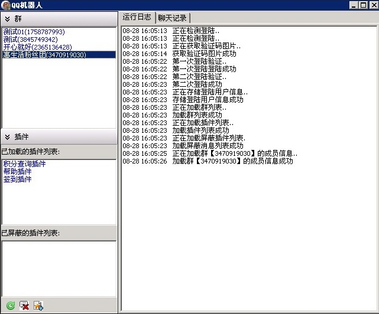Click the log line 第二次登陆成功
379x314 pixels.
point(197,84)
